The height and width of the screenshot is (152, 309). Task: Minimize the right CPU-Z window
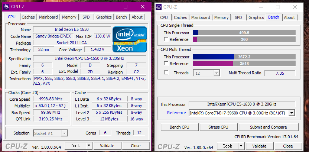(x=261, y=7)
